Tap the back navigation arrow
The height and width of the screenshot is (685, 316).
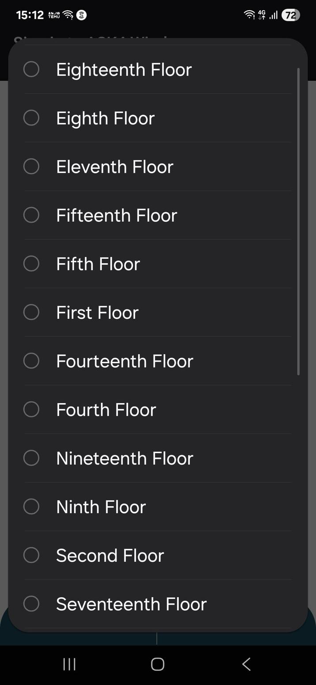(x=246, y=663)
